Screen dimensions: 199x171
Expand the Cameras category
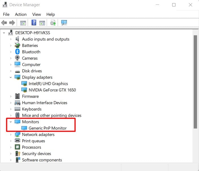pos(11,58)
